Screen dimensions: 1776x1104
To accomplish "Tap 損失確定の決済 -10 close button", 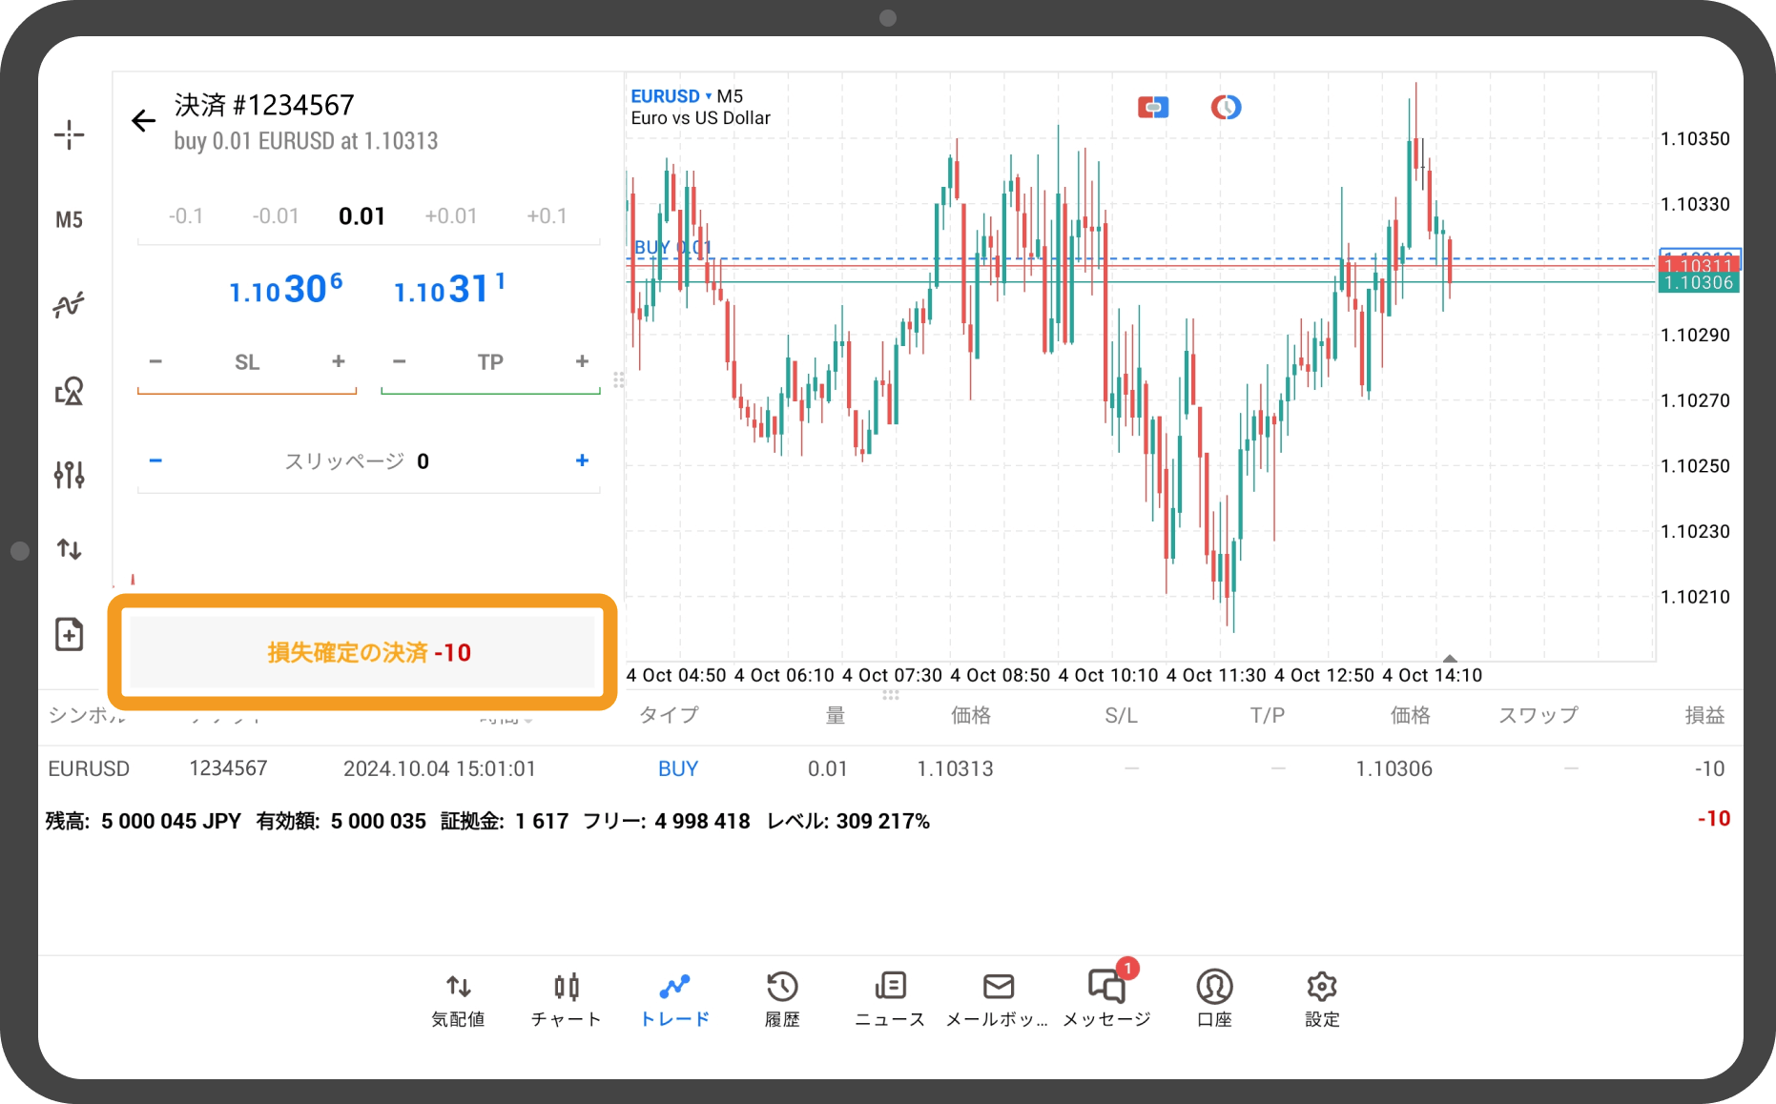I will pyautogui.click(x=362, y=652).
